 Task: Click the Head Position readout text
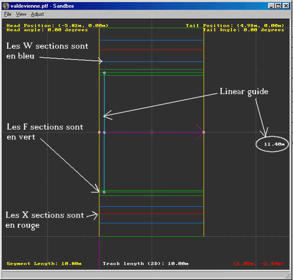tap(57, 25)
